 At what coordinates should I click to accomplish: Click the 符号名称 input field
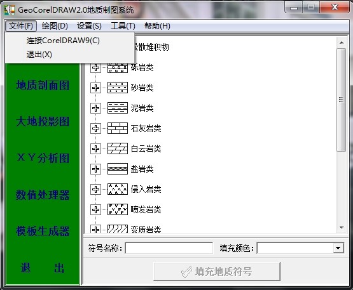point(169,248)
